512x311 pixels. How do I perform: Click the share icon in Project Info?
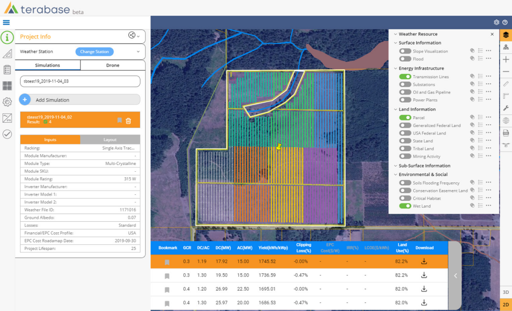point(132,36)
